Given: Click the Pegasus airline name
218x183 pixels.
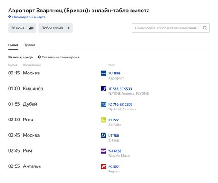Looking at the screenshot, I should click(115, 172).
